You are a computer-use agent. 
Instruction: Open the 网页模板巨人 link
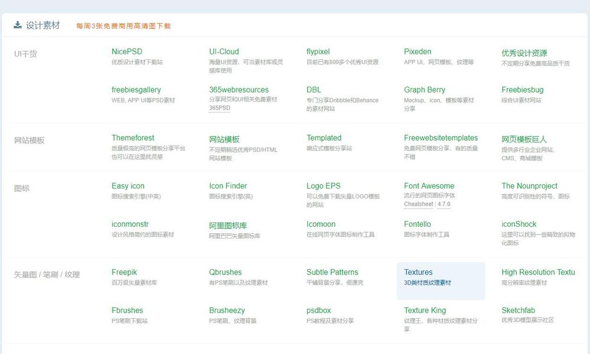[x=524, y=140]
